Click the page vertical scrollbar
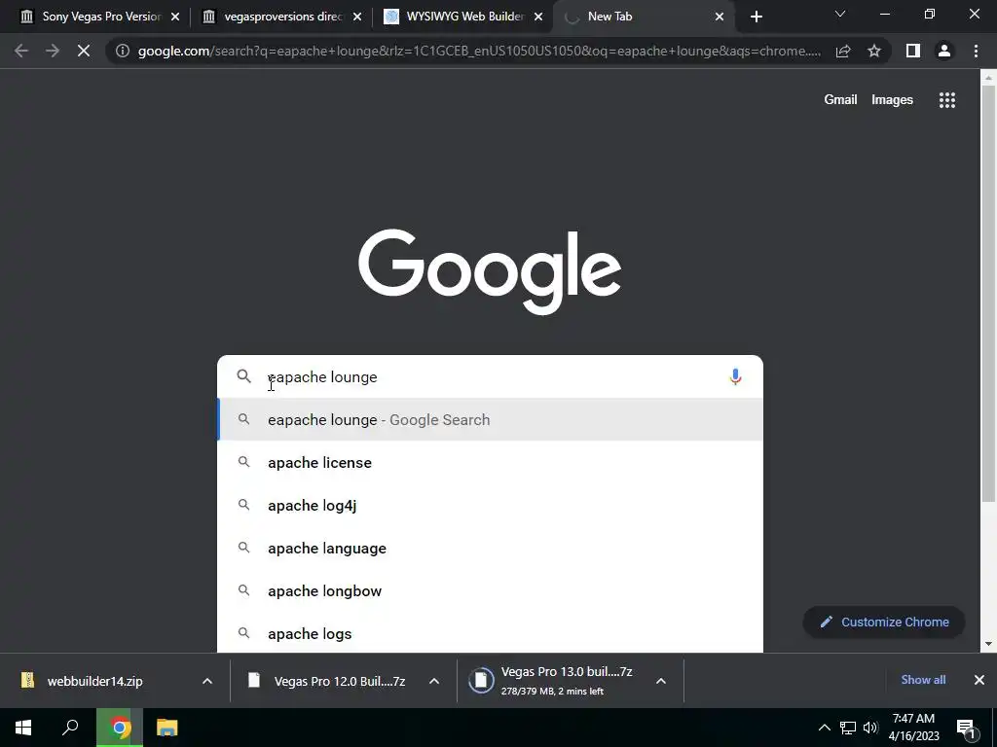The width and height of the screenshot is (997, 747). pos(988,292)
